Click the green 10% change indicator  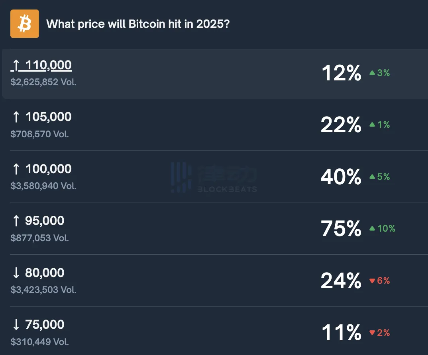coord(383,228)
